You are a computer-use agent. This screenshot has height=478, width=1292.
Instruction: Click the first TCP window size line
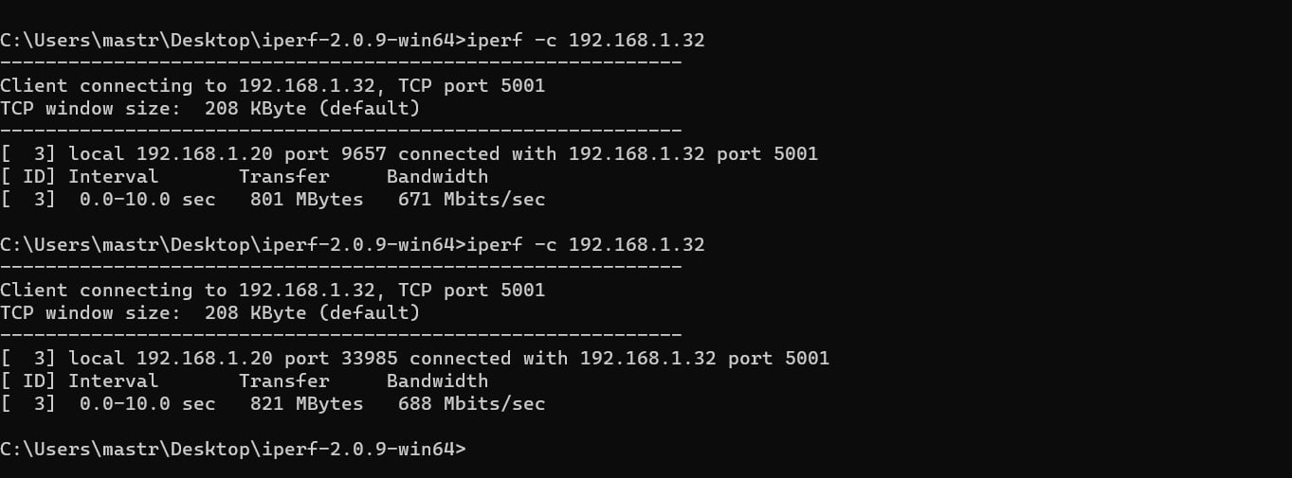tap(209, 108)
